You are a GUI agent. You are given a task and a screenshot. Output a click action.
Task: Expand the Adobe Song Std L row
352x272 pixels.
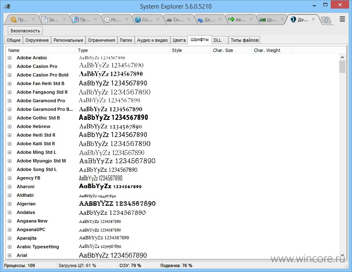point(10,170)
